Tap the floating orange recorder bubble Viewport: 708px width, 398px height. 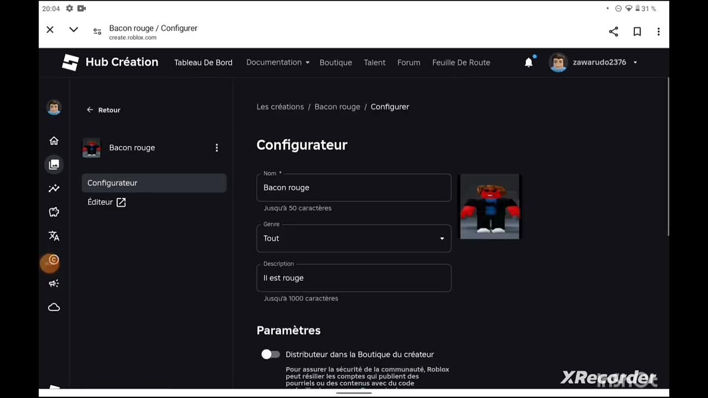click(x=50, y=264)
